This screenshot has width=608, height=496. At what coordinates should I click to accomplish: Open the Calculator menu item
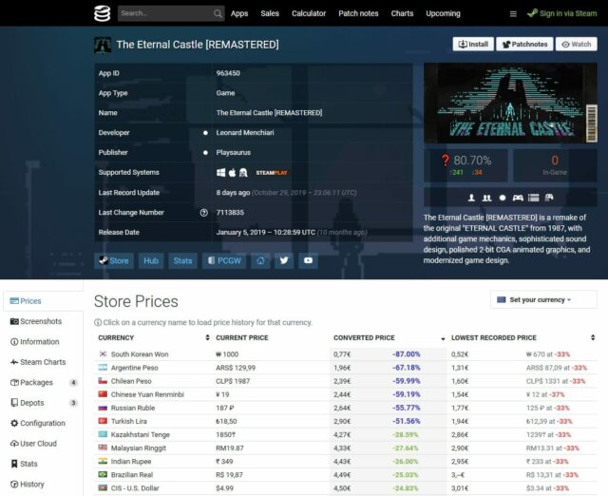click(x=309, y=13)
